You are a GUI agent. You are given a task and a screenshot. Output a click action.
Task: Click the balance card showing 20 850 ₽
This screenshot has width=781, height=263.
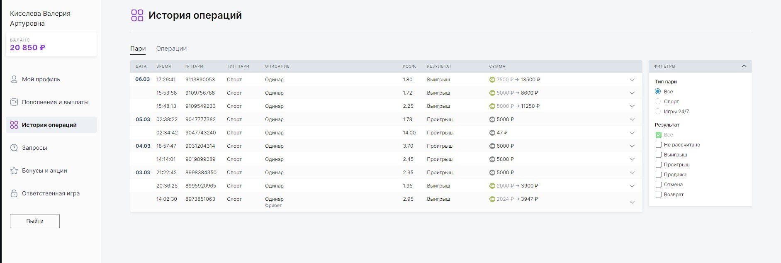51,44
